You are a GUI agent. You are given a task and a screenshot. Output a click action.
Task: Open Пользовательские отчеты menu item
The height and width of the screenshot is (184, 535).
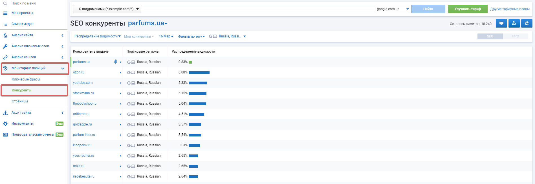33,134
